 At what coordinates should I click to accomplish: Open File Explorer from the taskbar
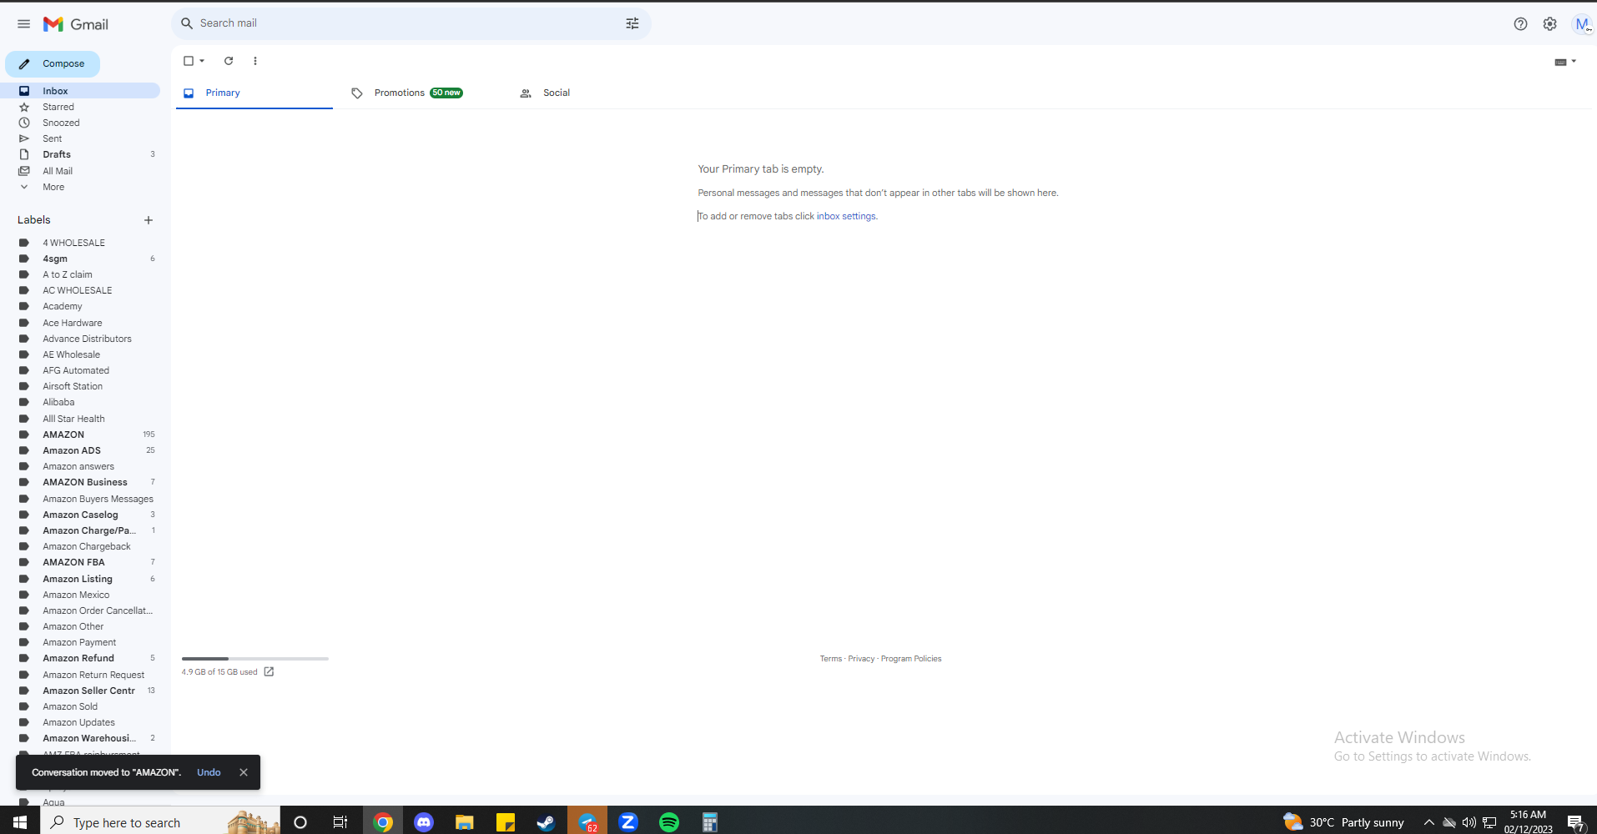click(465, 821)
